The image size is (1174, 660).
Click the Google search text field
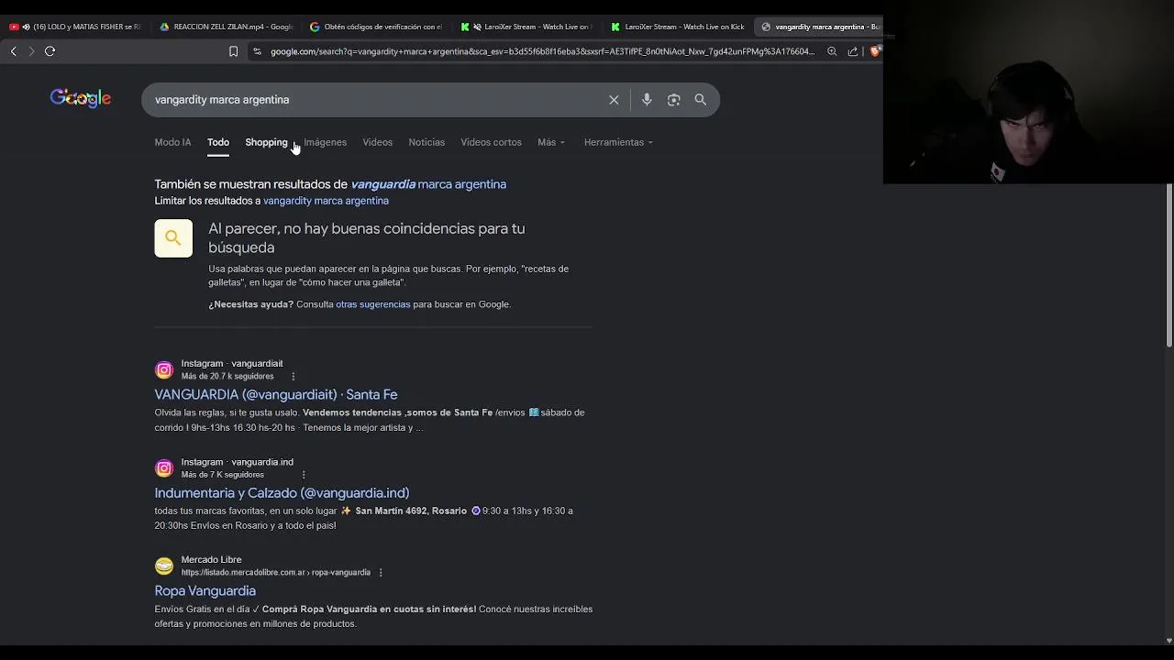click(376, 100)
